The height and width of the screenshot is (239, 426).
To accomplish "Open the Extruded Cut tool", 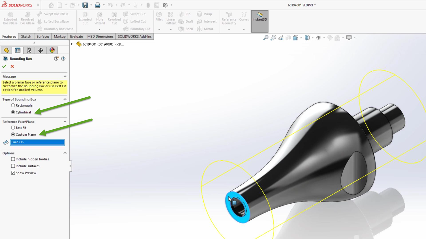I will click(x=85, y=18).
